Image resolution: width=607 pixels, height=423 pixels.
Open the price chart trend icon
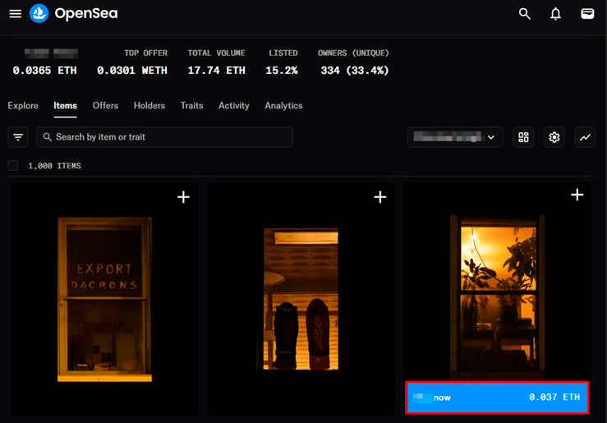(585, 137)
